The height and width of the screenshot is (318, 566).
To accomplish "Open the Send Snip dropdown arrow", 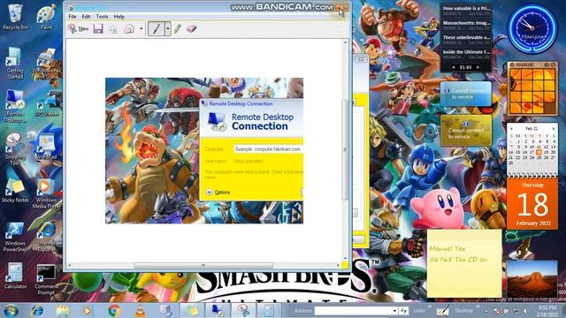I will [141, 29].
